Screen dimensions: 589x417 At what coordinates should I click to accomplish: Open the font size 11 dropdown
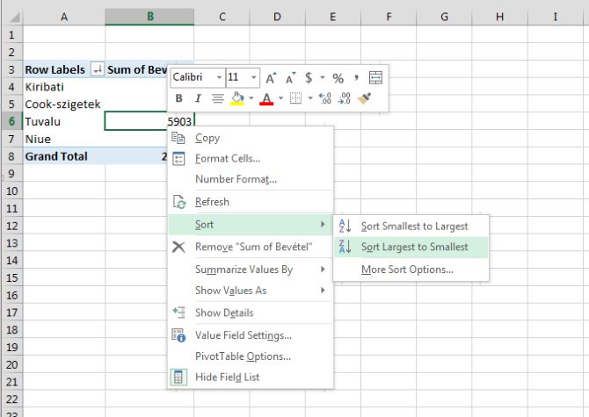pos(254,77)
